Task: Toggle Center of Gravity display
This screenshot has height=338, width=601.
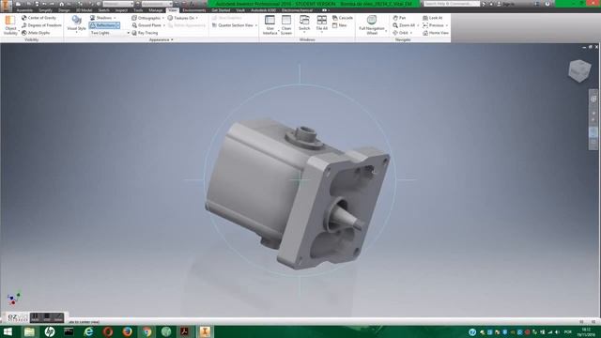Action: 39,18
